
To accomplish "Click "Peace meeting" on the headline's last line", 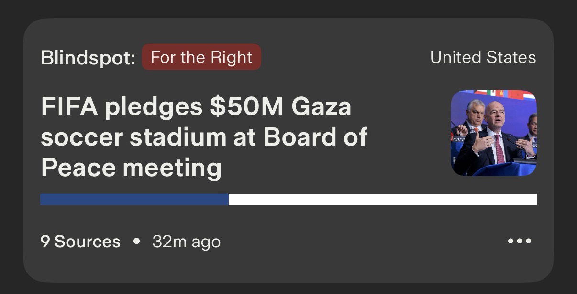I will (x=131, y=168).
